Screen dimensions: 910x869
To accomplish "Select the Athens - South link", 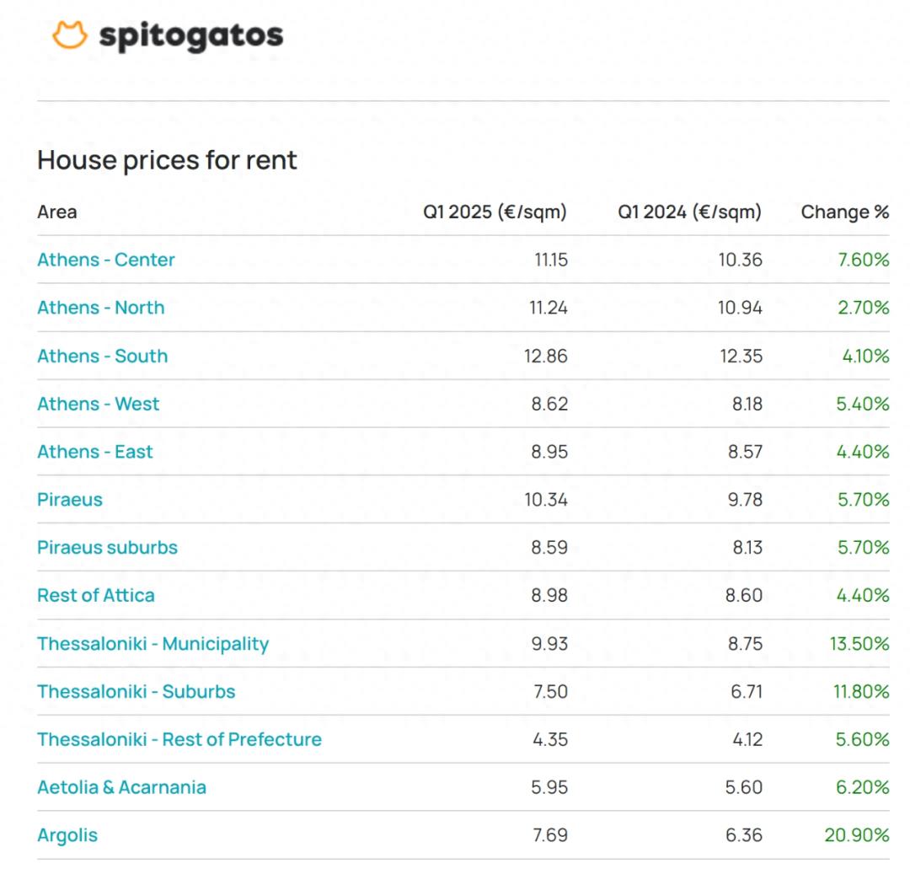I will 103,356.
